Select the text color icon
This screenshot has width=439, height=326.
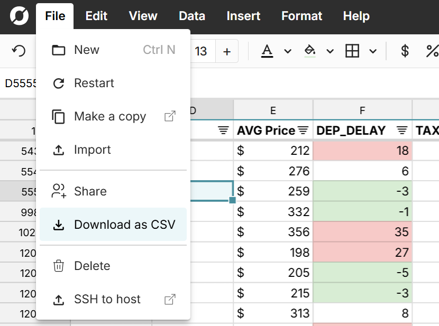point(267,51)
